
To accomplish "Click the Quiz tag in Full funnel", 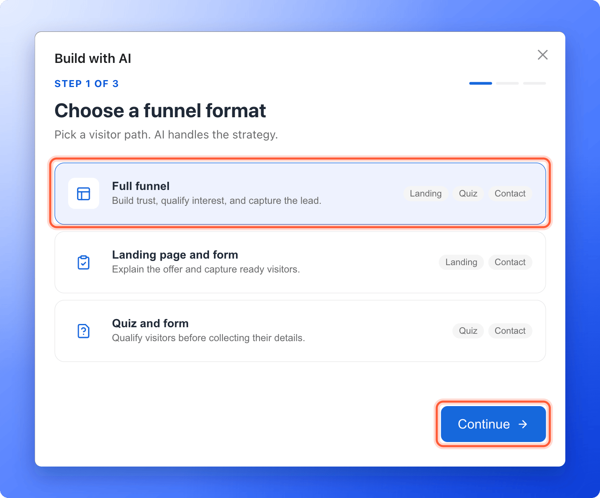I will 468,194.
